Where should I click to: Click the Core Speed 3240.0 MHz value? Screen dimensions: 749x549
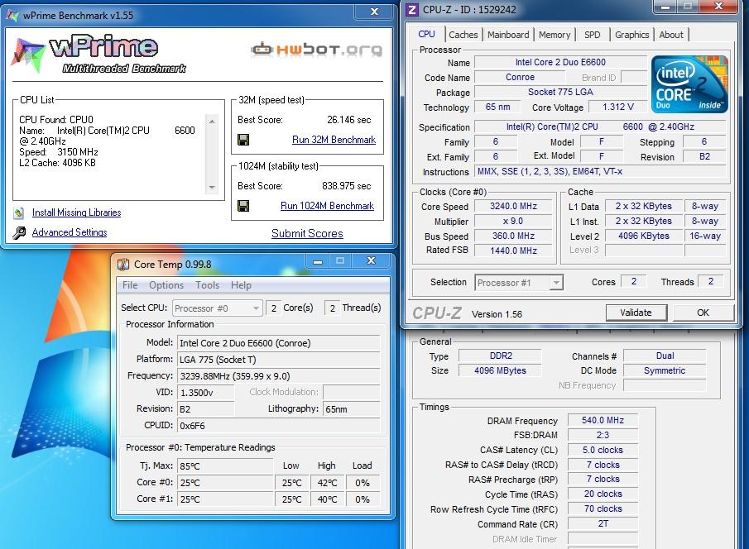[x=513, y=206]
